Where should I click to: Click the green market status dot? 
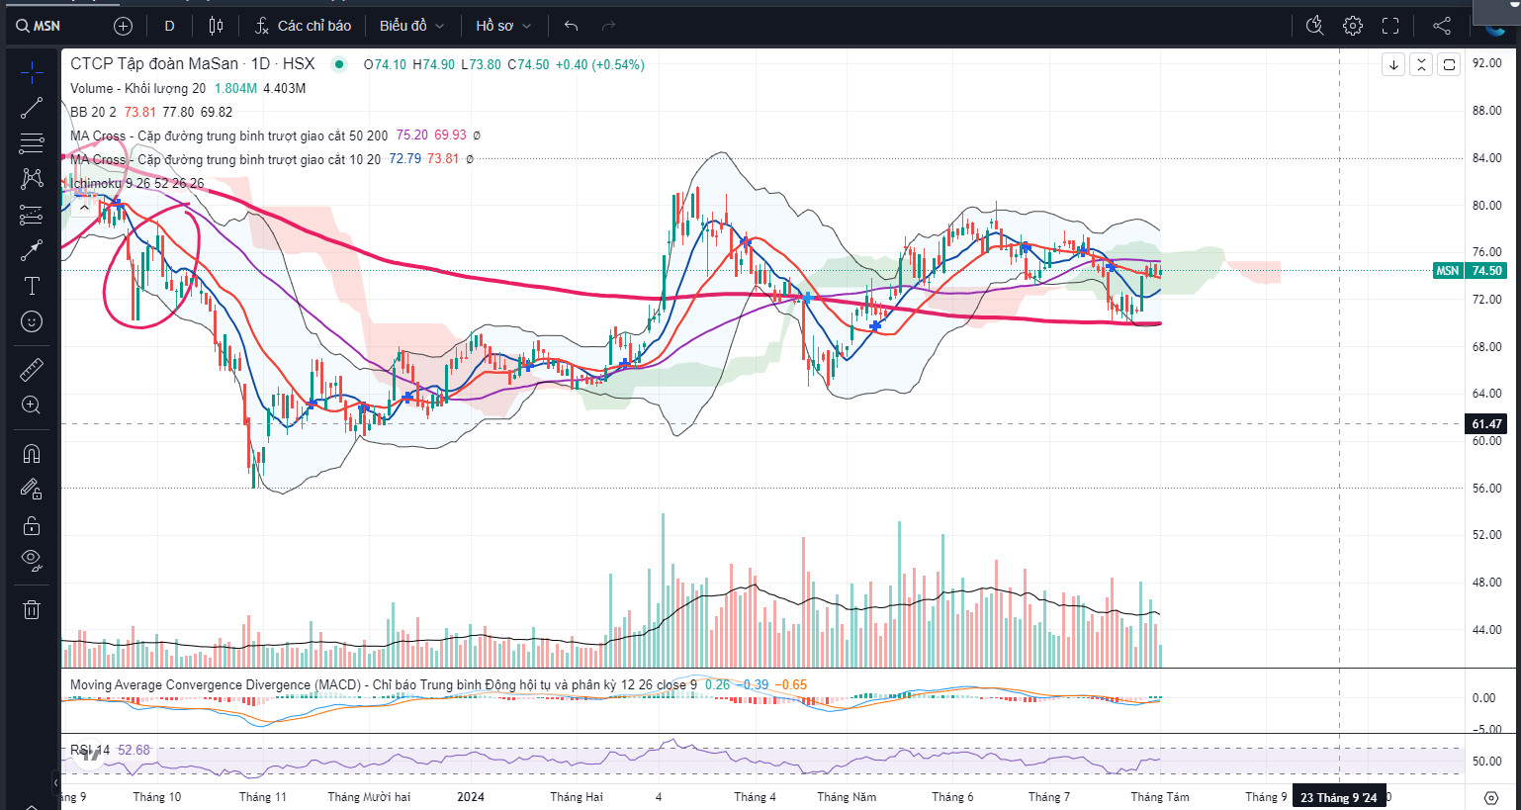point(339,64)
